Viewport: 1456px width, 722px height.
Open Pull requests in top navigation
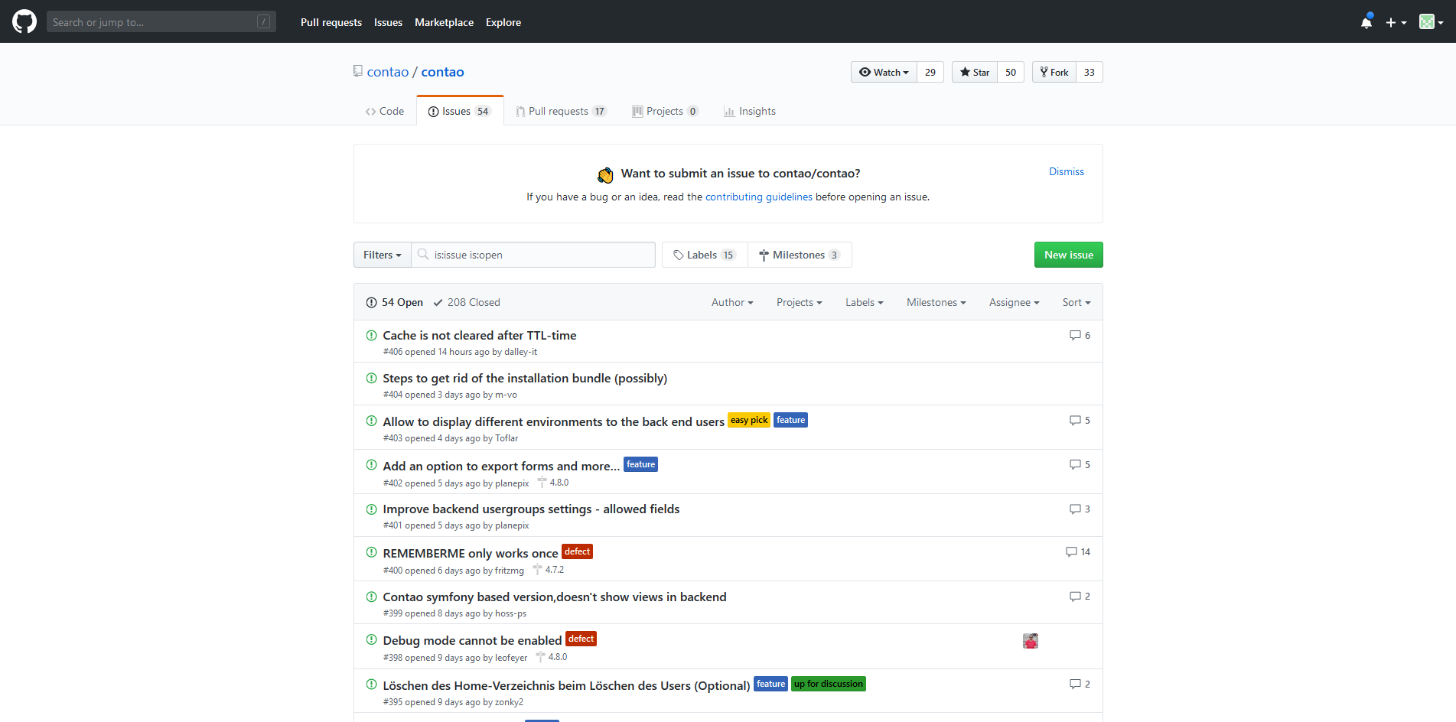click(x=331, y=22)
